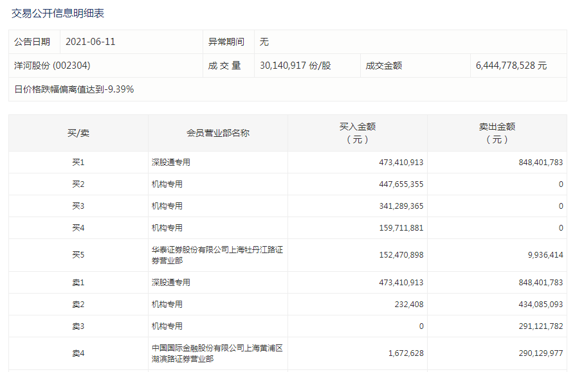This screenshot has height=372, width=584.
Task: Click the 会员营业部名称 column header
Action: (x=217, y=133)
